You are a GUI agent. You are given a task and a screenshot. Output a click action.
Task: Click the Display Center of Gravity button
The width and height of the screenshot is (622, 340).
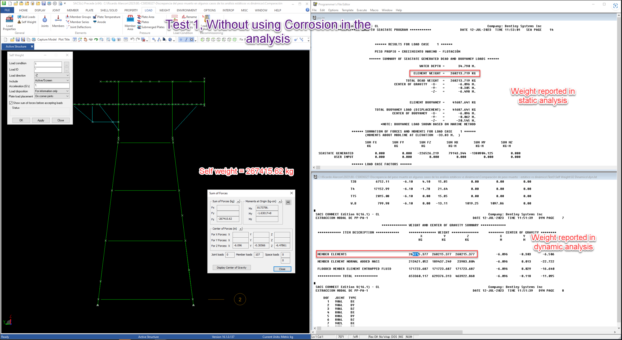pyautogui.click(x=231, y=268)
